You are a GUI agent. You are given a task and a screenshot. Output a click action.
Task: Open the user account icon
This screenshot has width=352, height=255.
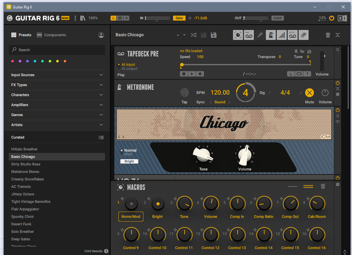click(x=101, y=35)
